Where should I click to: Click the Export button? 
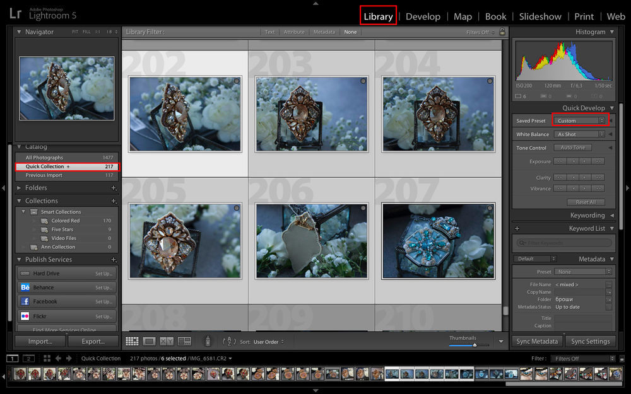[93, 341]
